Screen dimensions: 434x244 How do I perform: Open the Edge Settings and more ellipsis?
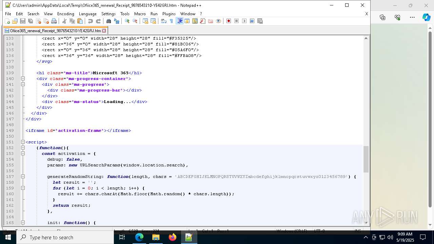(x=412, y=17)
